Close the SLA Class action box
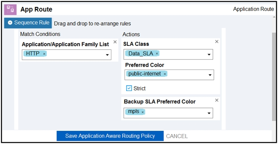The width and height of the screenshot is (278, 144). click(216, 42)
